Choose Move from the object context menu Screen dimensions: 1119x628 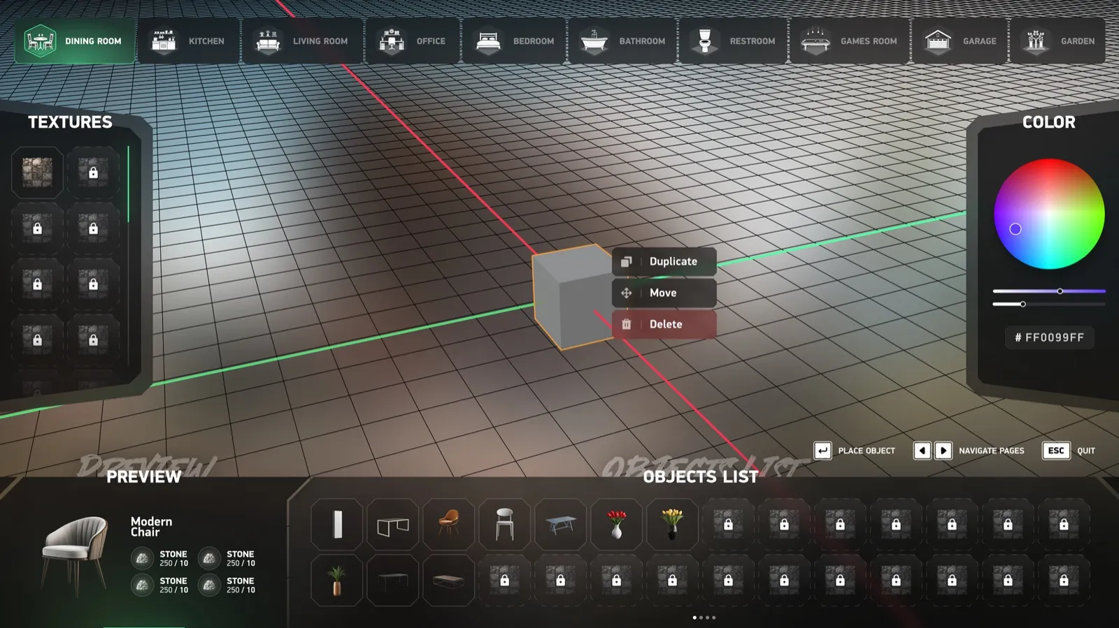click(x=664, y=293)
